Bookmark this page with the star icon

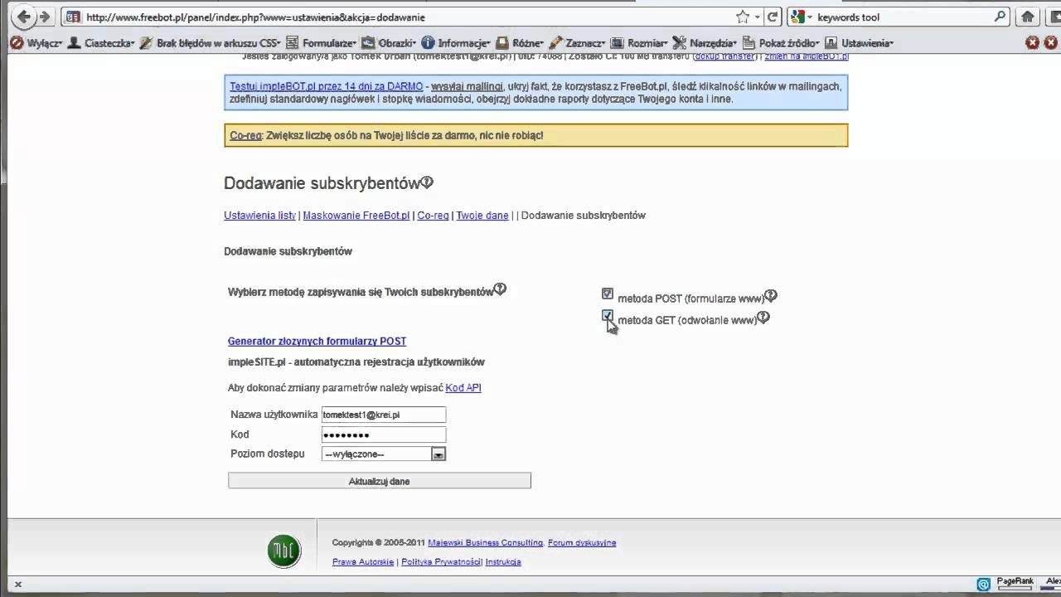point(743,17)
